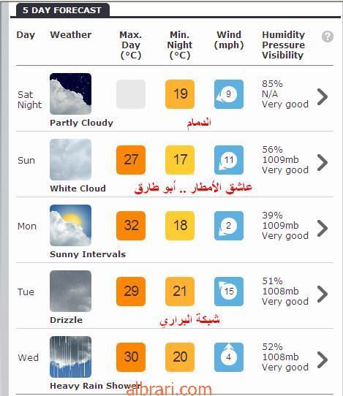
Task: Click Monday's max temperature 32 tile
Action: point(131,226)
